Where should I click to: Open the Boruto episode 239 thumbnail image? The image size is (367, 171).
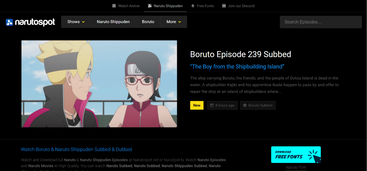(99, 84)
